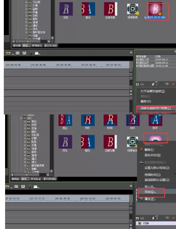This screenshot has height=229, width=176.
Task: Choose the 时钟 transition thumbnail
Action: 110,120
